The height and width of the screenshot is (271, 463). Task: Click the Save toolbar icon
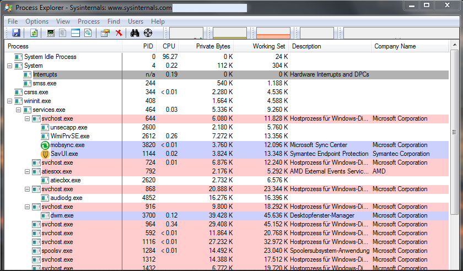tap(16, 32)
